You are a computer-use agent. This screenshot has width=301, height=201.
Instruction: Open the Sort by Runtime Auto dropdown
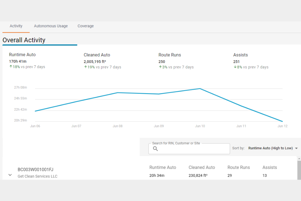click(273, 148)
